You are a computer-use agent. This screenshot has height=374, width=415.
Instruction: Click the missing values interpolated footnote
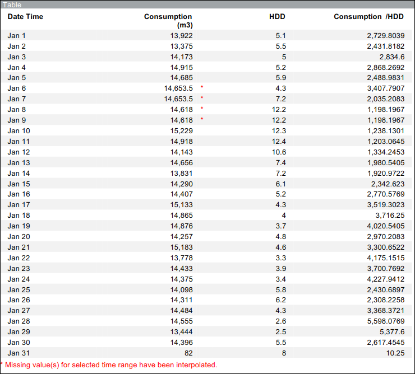click(109, 365)
